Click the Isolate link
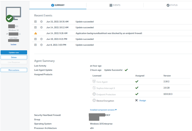192x131 pixels. pyautogui.click(x=13, y=45)
